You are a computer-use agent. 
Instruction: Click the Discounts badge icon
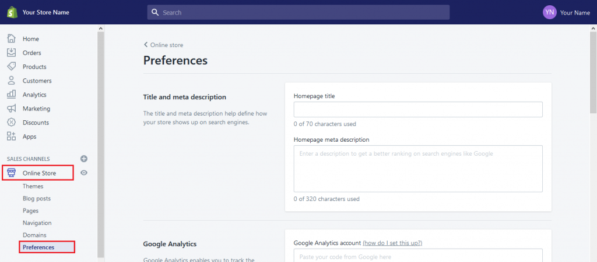click(x=12, y=123)
